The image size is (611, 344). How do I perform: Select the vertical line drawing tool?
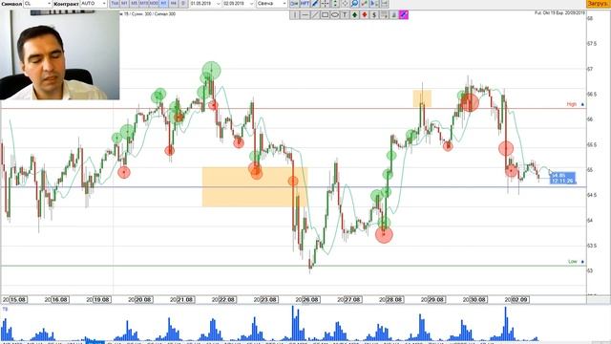[x=295, y=15]
